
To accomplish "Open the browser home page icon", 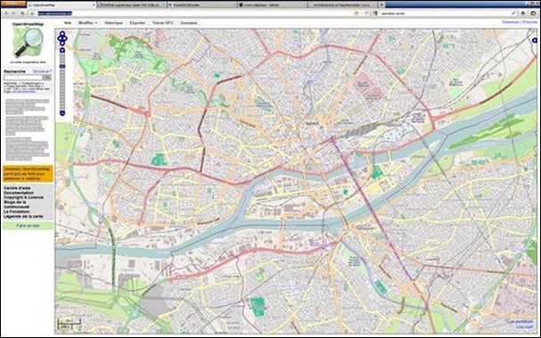I will pyautogui.click(x=523, y=13).
